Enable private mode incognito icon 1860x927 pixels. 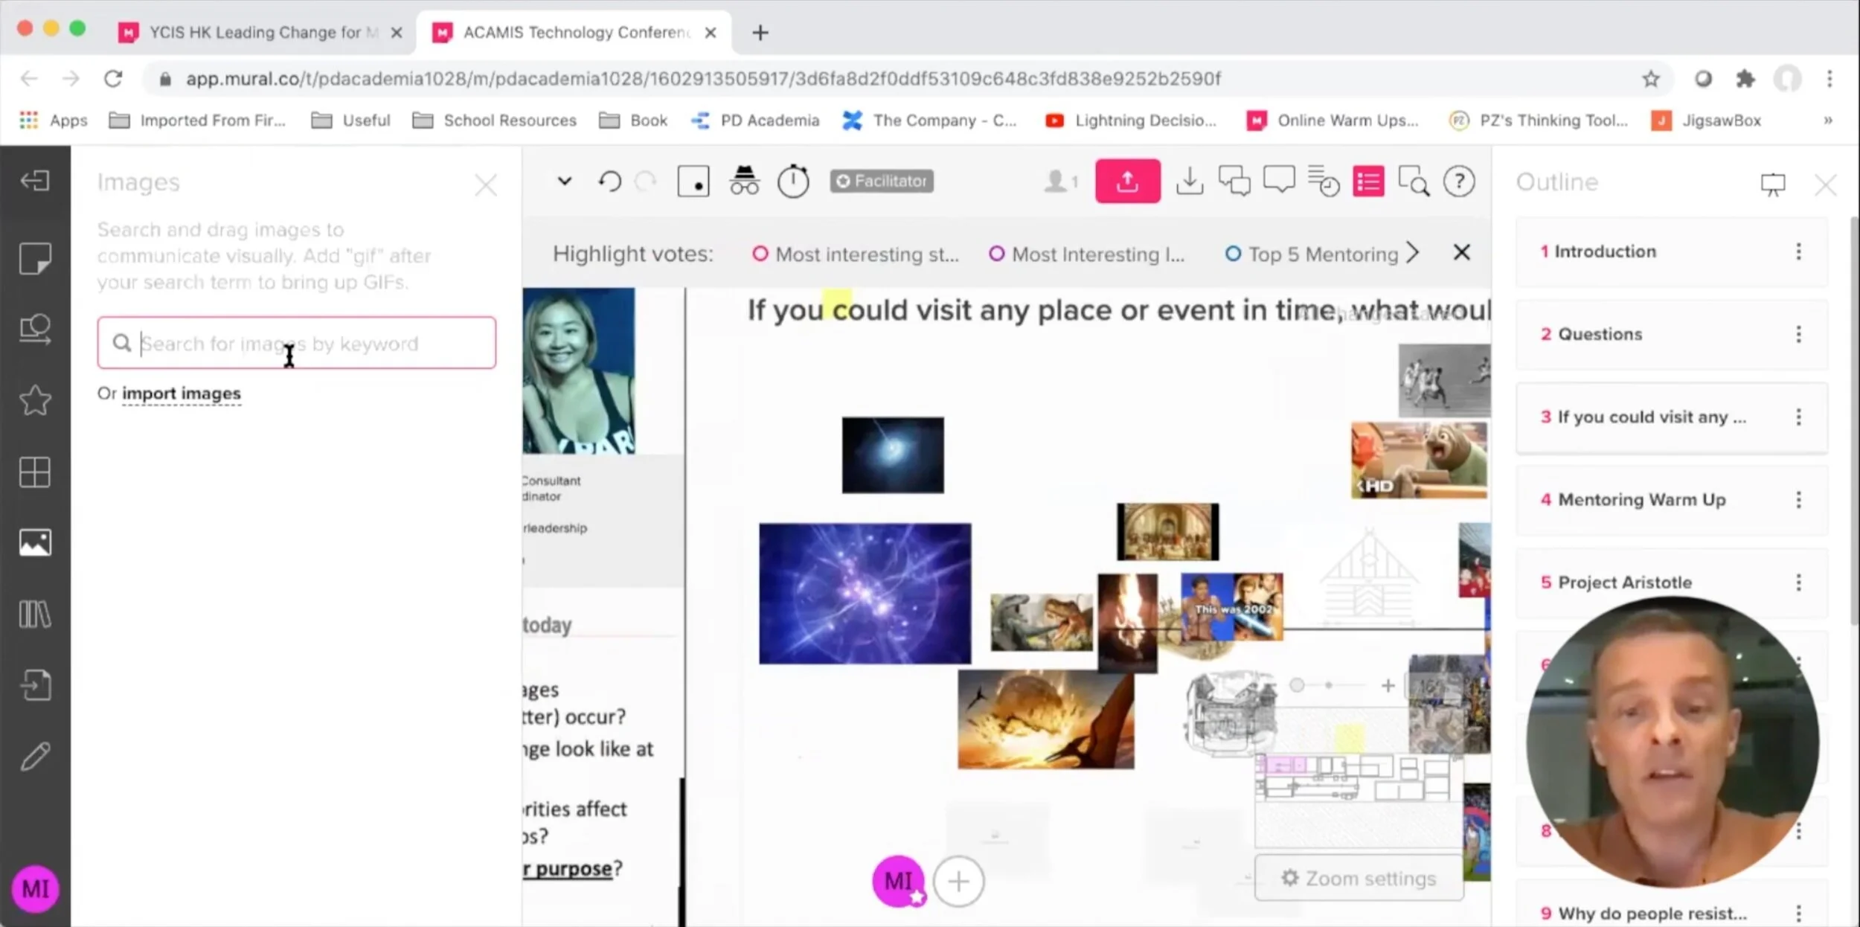[744, 182]
